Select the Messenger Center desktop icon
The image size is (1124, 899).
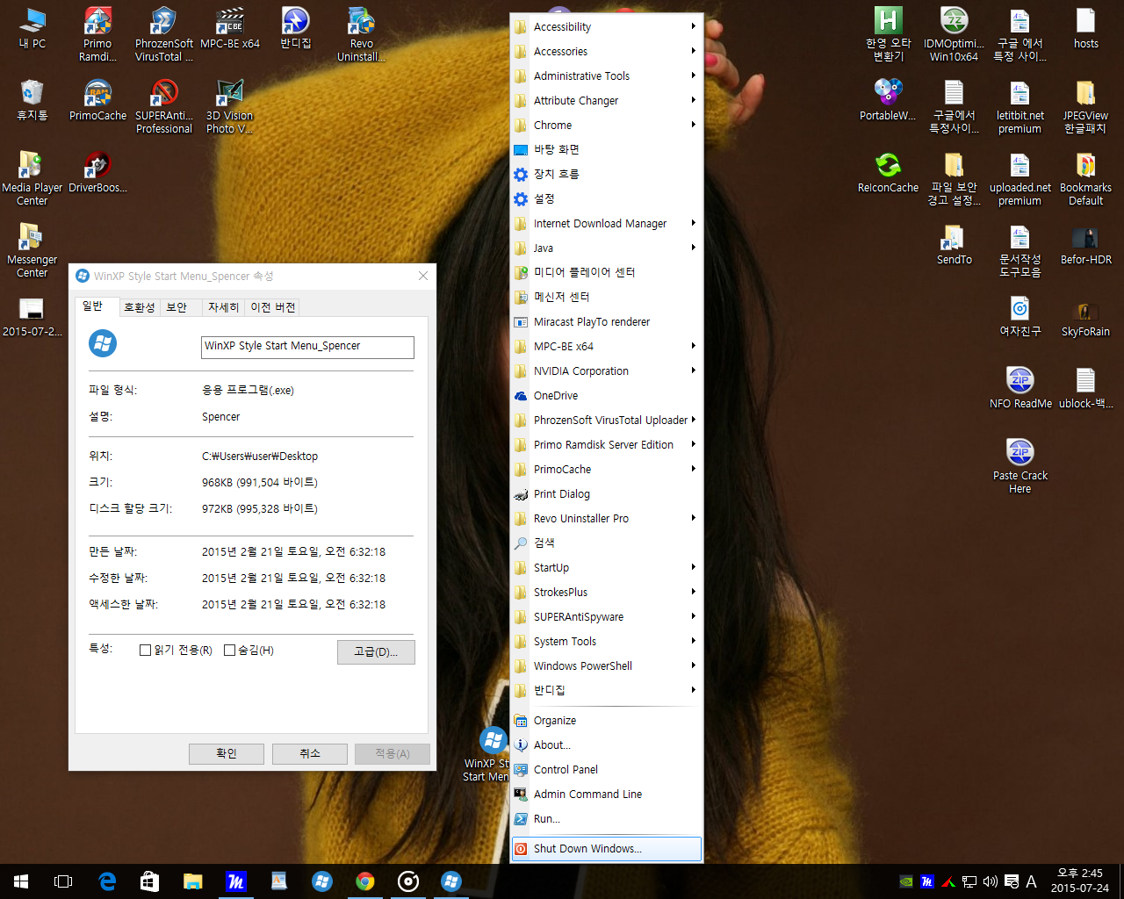coord(32,250)
